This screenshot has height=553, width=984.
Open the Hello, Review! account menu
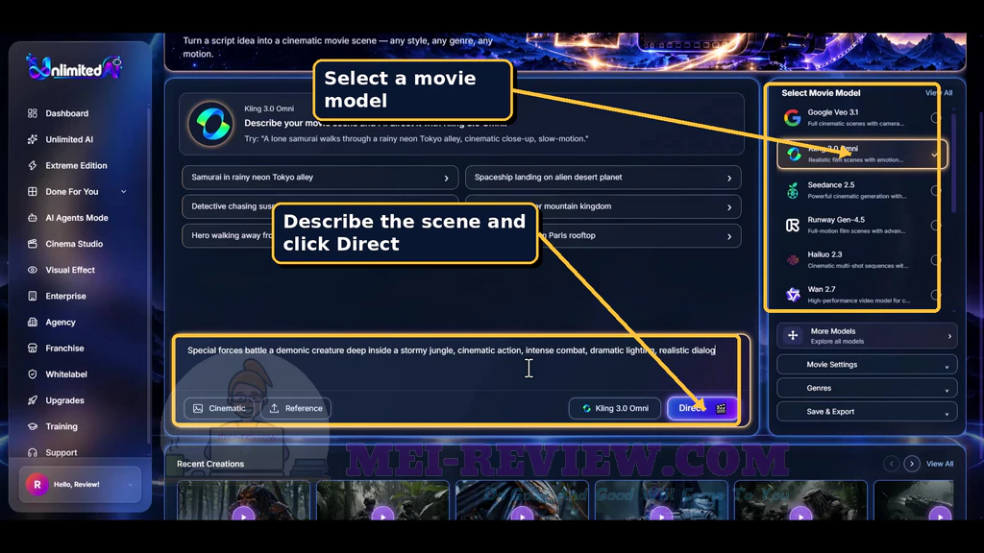coord(80,485)
